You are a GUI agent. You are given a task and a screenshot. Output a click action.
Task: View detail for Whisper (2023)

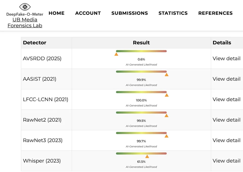[226, 161]
